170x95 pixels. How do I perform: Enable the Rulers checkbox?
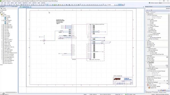pyautogui.click(x=149, y=28)
